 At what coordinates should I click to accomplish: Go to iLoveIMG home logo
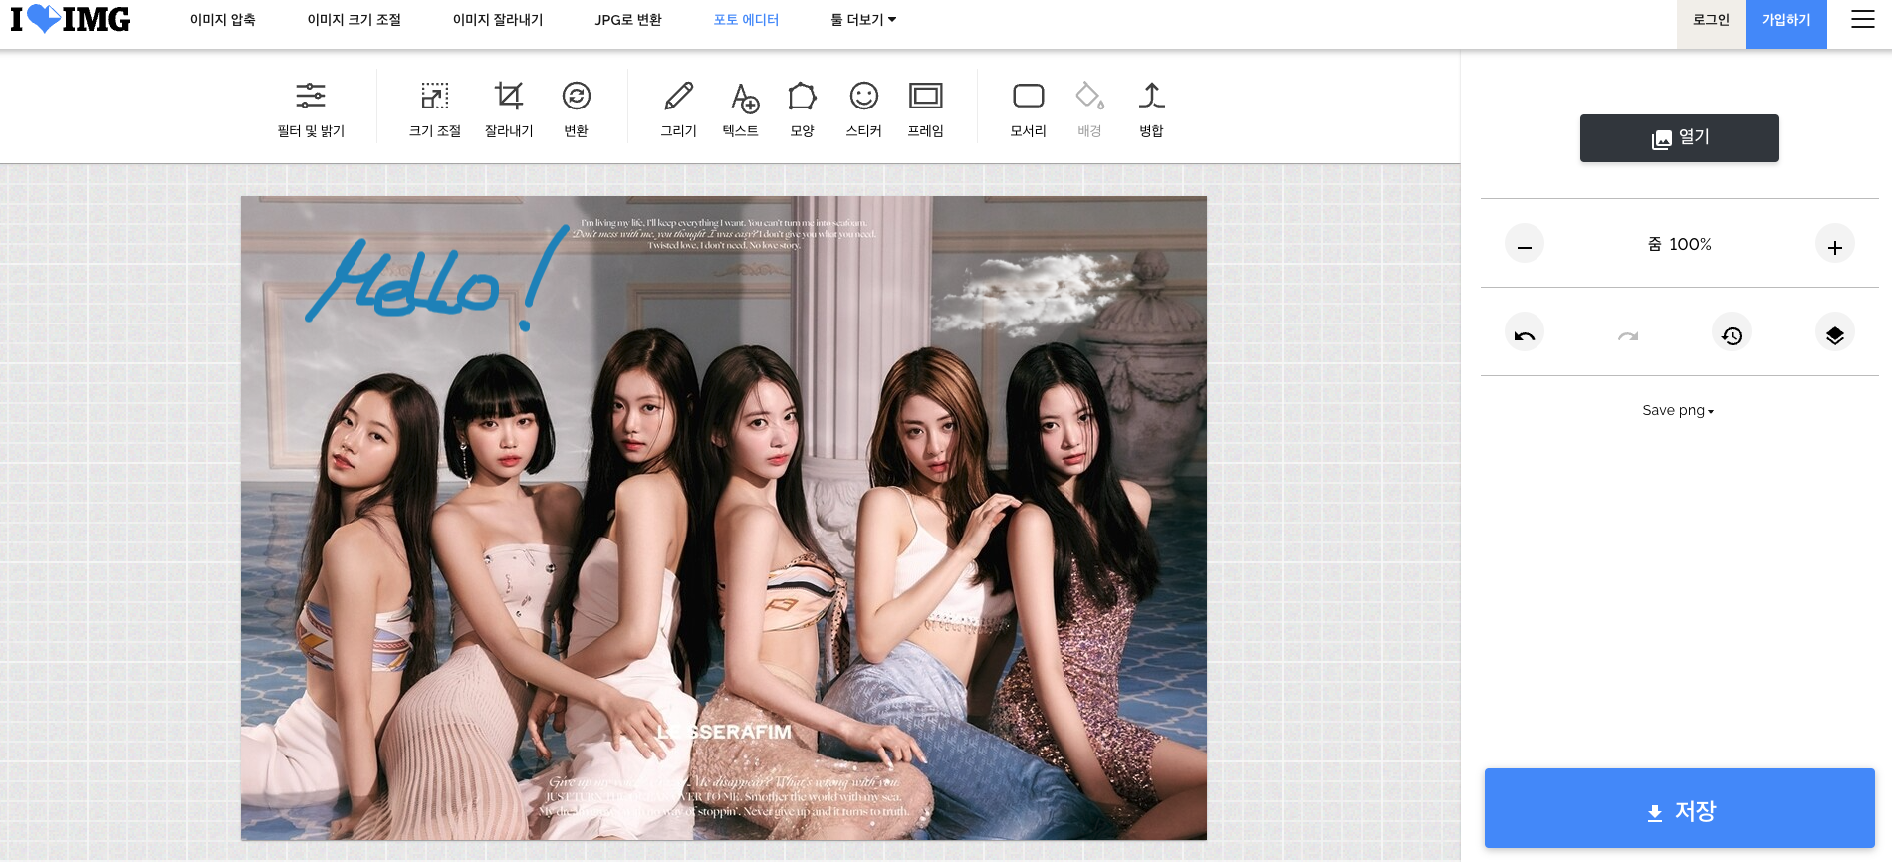71,19
